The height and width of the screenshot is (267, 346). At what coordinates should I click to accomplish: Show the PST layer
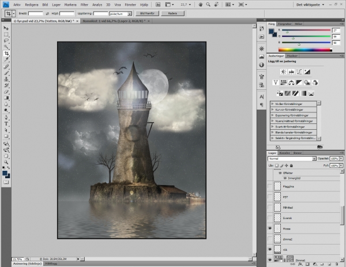point(270,197)
